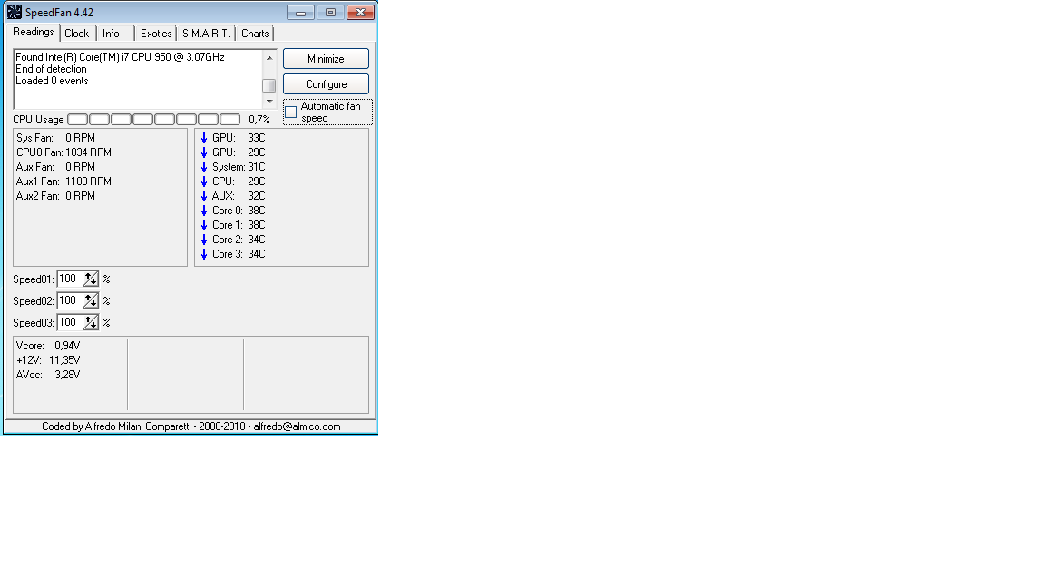Click the log scrollbar up arrow
Image resolution: width=1045 pixels, height=588 pixels.
tap(269, 58)
